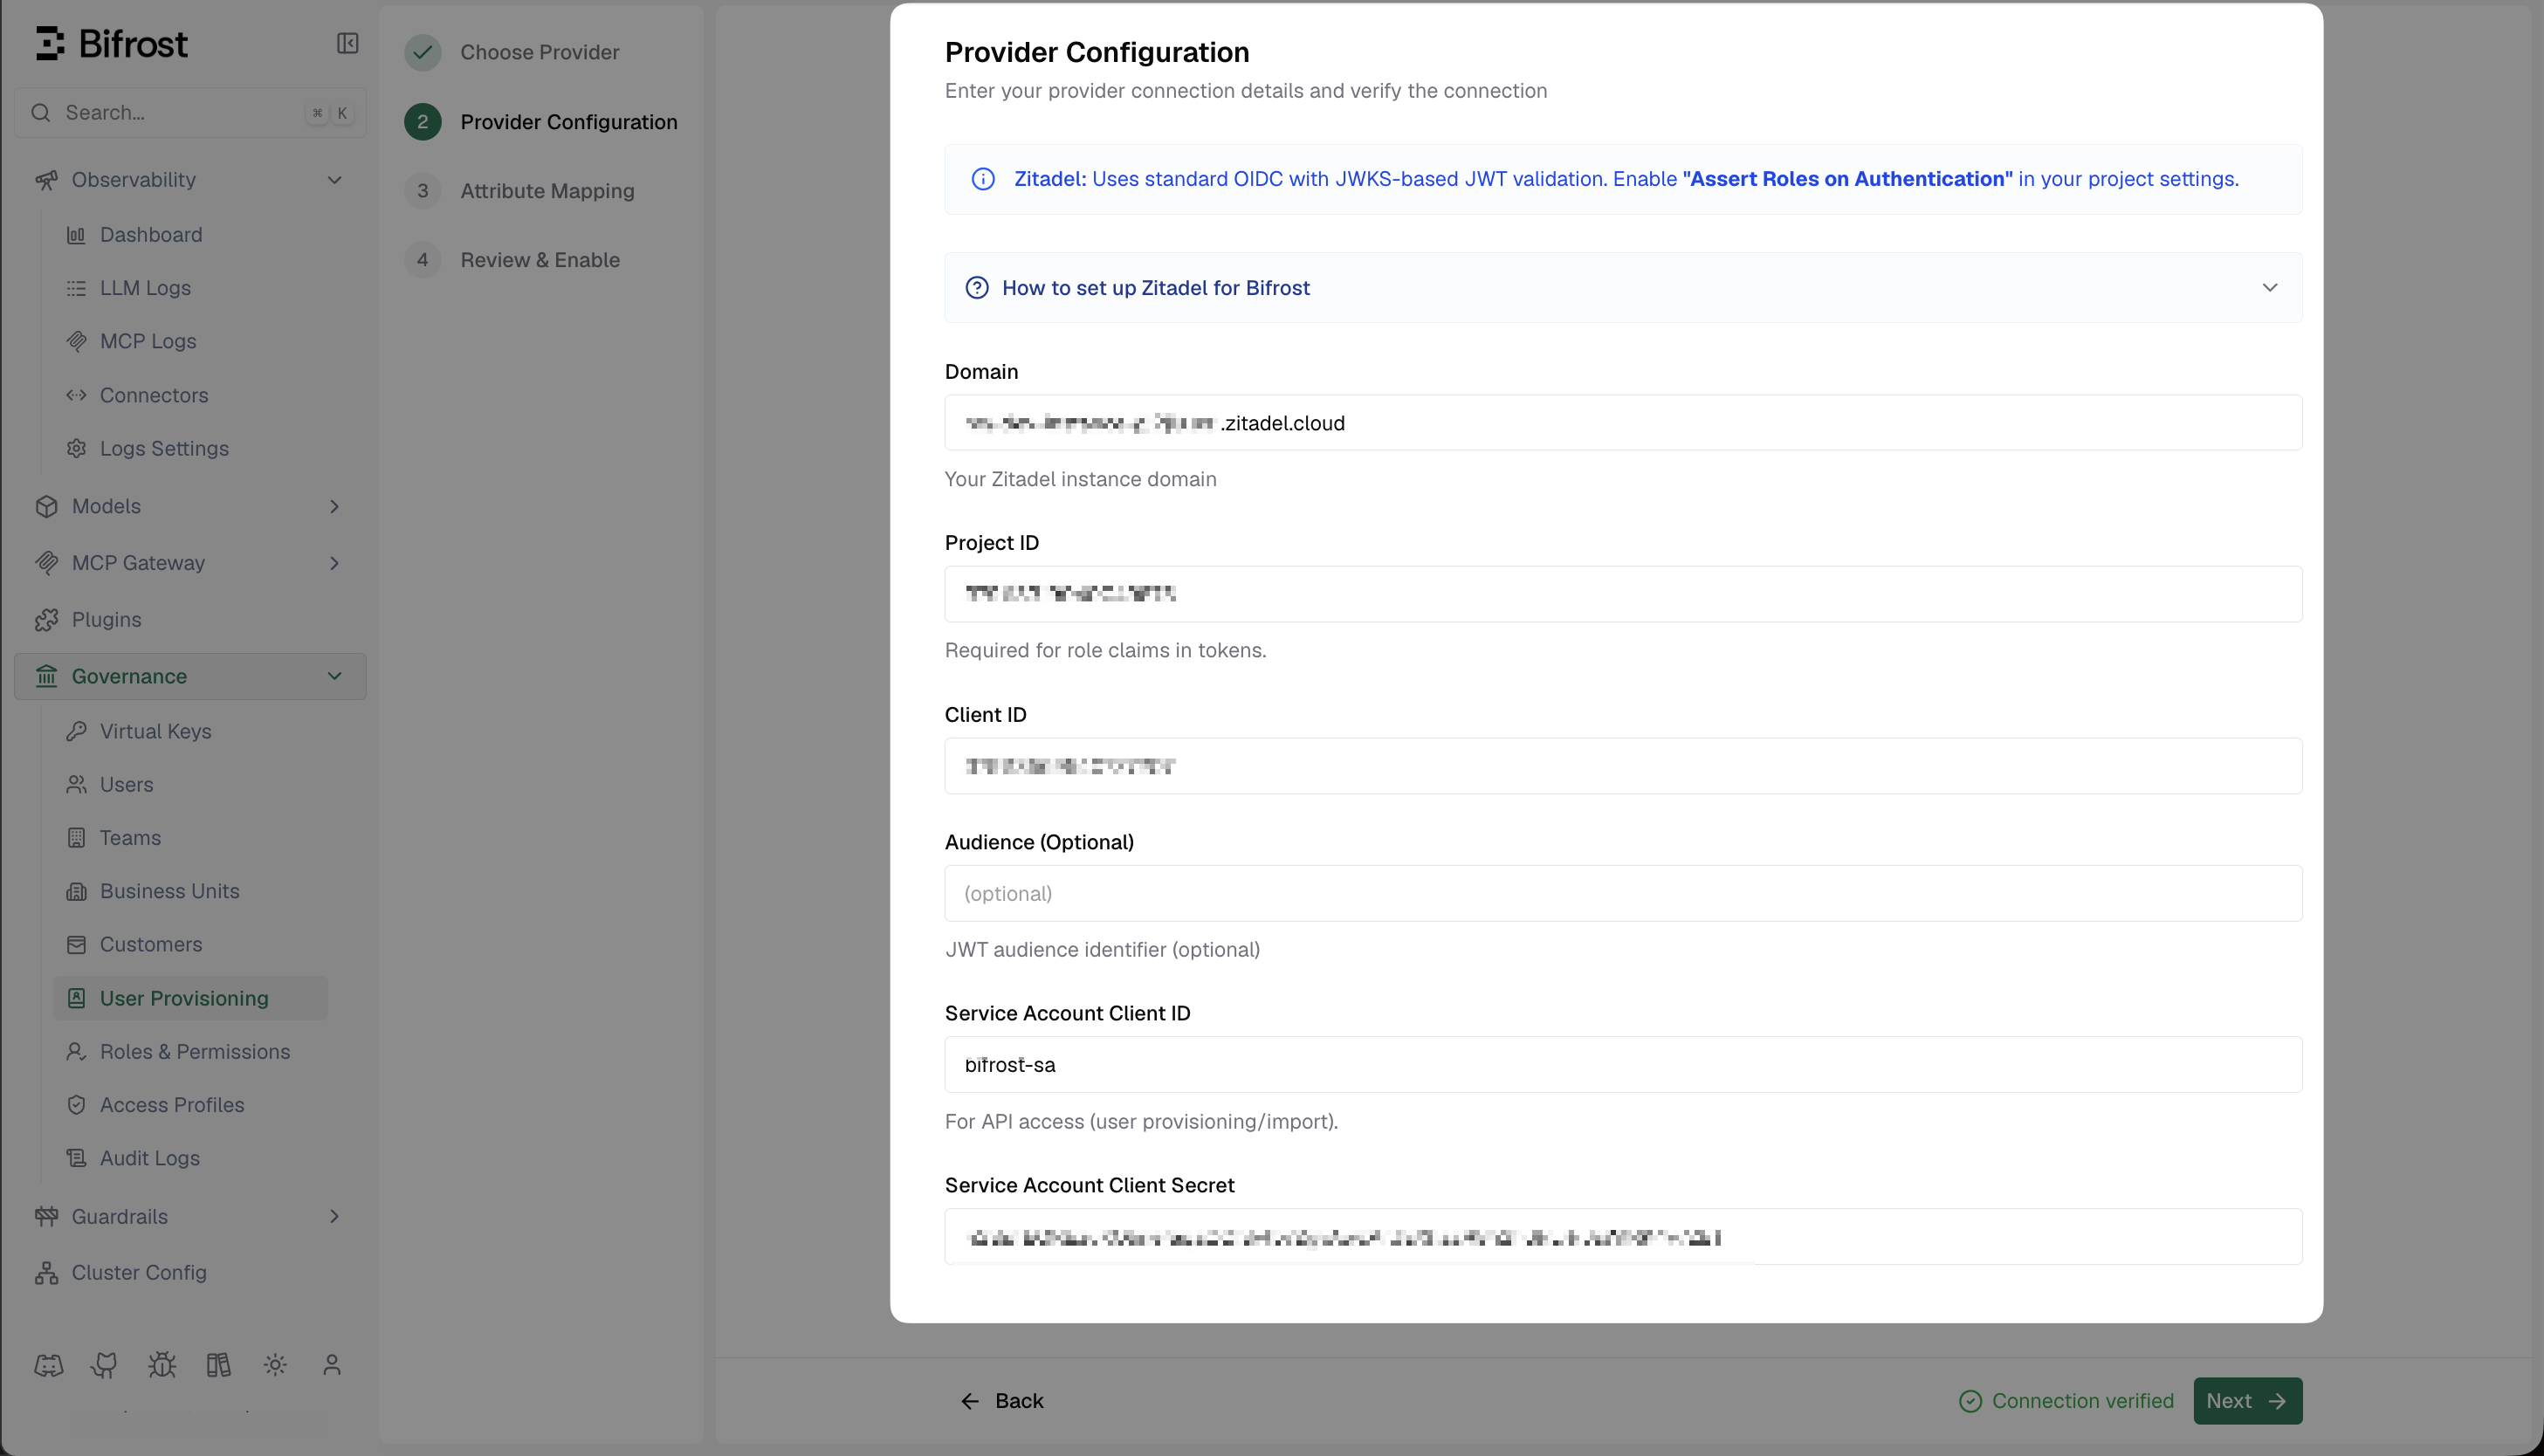Click the Logs Settings gear icon
The image size is (2544, 1456).
tap(76, 448)
